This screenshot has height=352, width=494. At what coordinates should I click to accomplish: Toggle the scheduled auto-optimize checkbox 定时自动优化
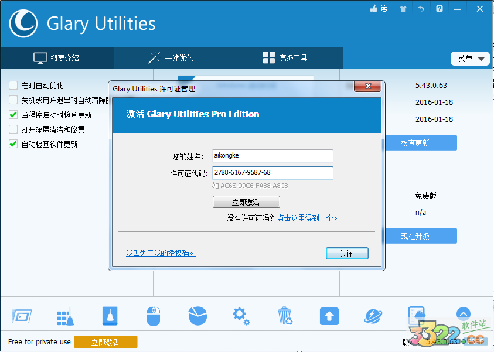[x=13, y=86]
